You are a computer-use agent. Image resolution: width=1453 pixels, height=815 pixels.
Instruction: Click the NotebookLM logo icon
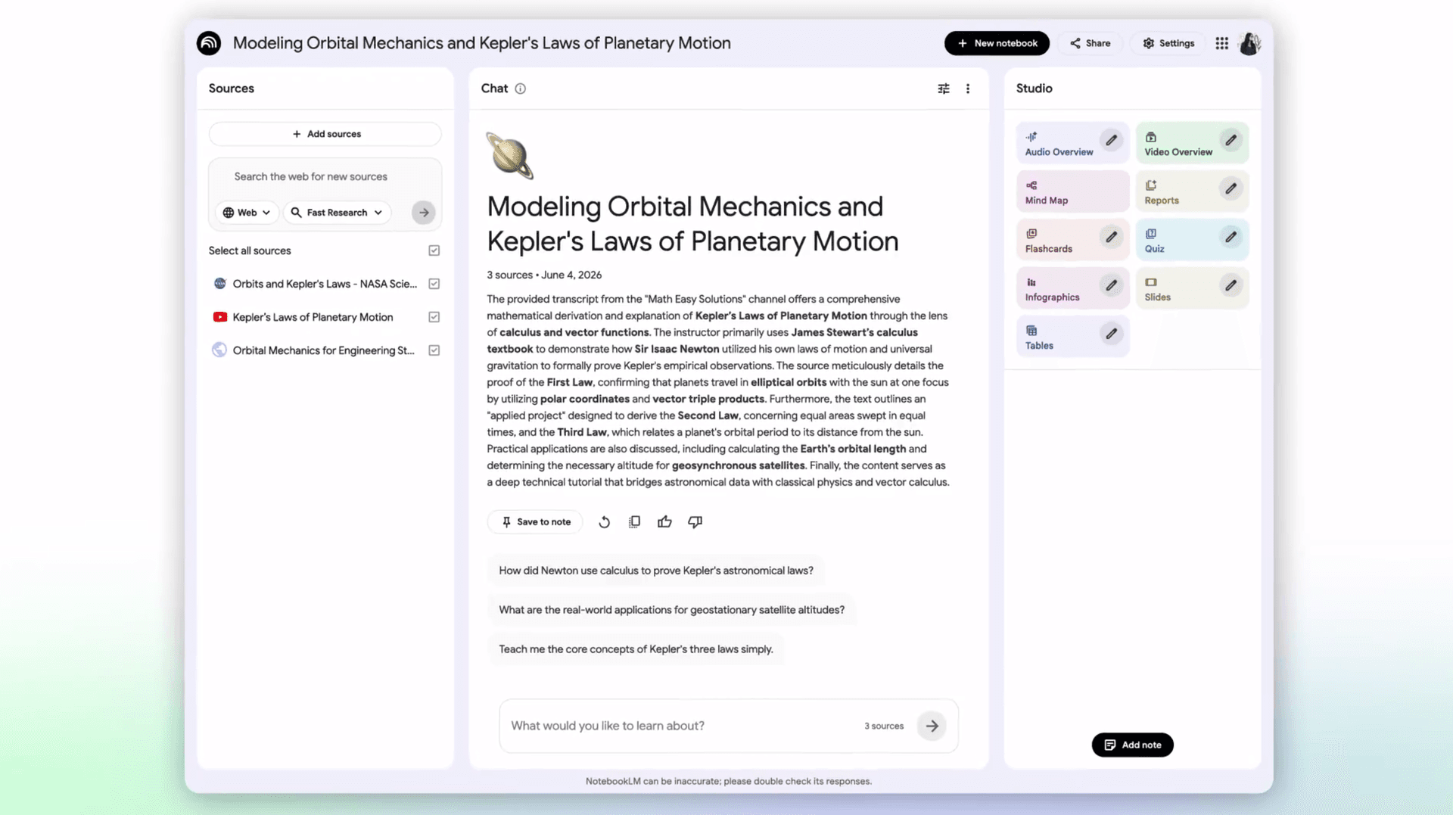pos(209,43)
